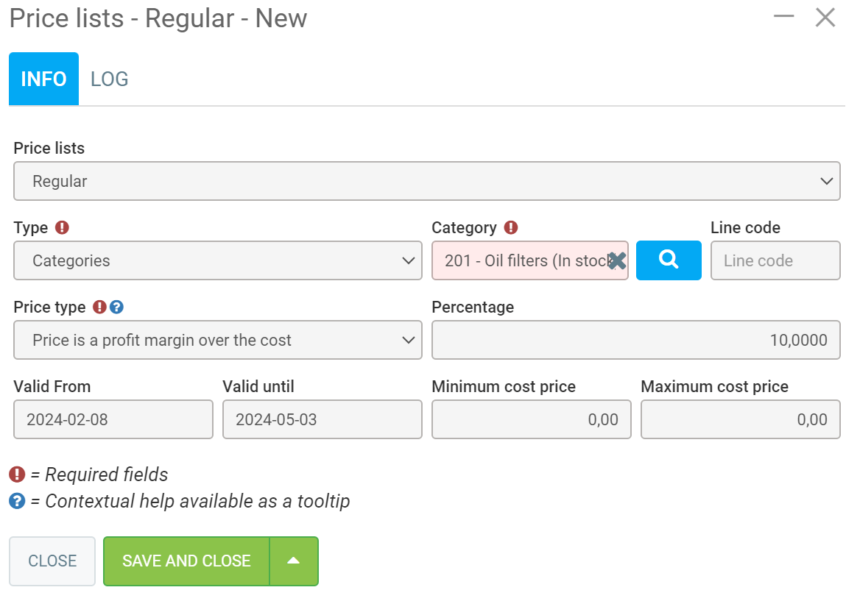Click the required icon next to Type

[x=63, y=228]
